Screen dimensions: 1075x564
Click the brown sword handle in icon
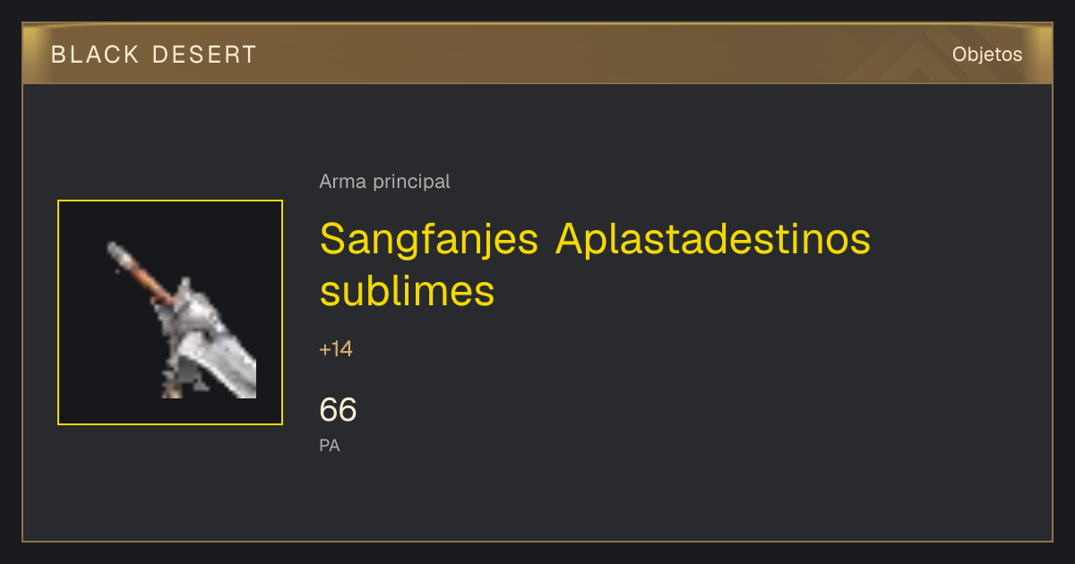pyautogui.click(x=141, y=272)
